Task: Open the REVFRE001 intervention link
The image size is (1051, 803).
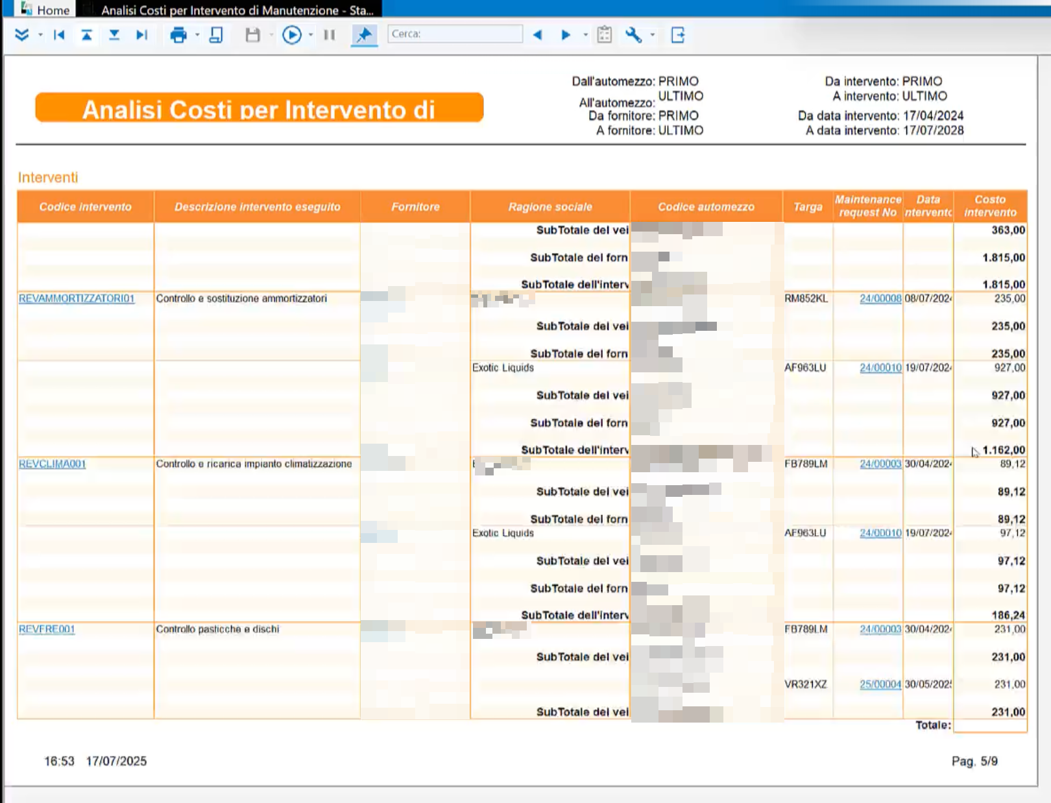Action: (x=47, y=629)
